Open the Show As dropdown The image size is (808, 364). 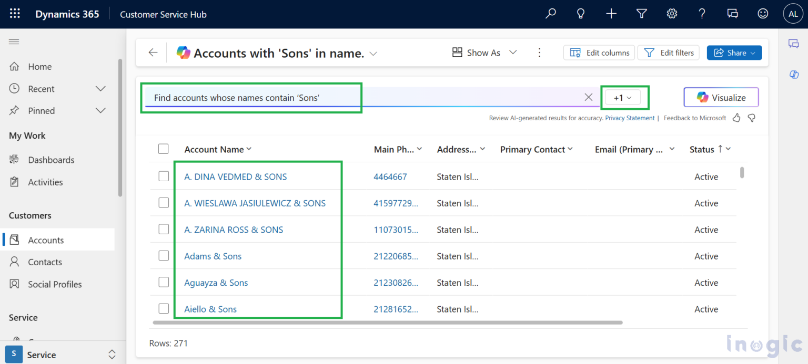(483, 53)
